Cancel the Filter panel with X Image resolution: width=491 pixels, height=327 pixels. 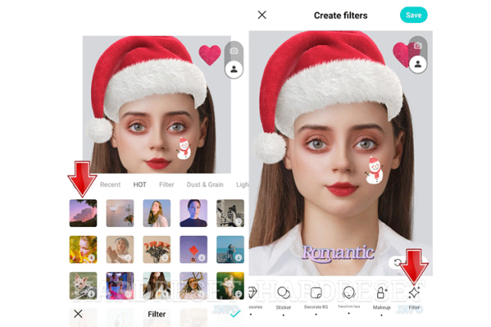(78, 313)
